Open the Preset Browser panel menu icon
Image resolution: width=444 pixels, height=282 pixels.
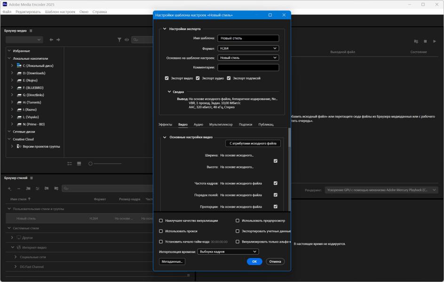click(32, 178)
